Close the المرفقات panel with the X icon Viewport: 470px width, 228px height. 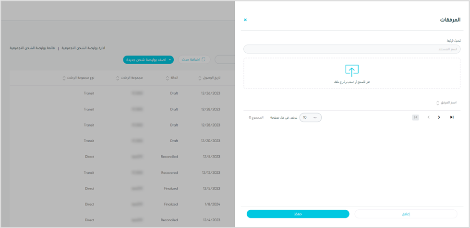[x=245, y=20]
